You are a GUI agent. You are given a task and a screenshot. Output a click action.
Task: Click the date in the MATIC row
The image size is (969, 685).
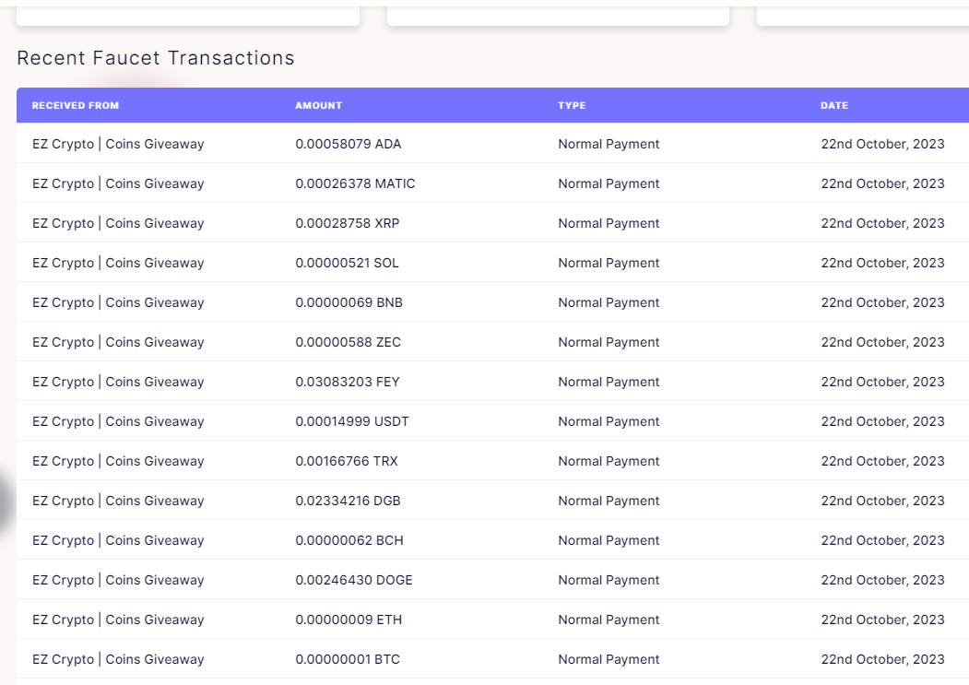(882, 183)
